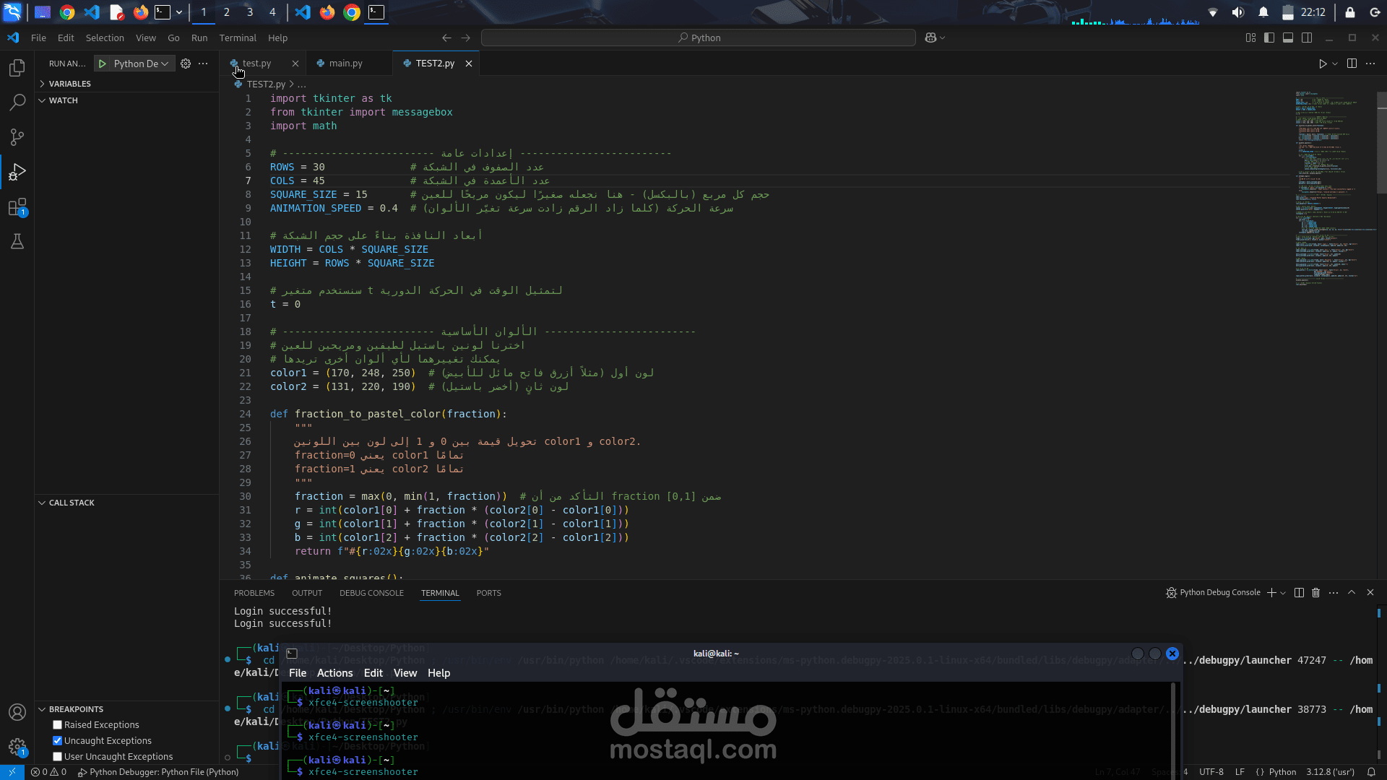Split the terminal panel
The width and height of the screenshot is (1387, 780).
1299,593
